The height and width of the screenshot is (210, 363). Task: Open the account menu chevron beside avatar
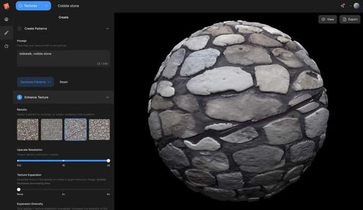point(351,6)
